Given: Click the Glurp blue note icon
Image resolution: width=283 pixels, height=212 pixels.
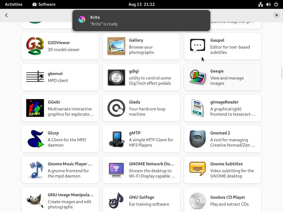Looking at the screenshot, I should tap(36, 139).
